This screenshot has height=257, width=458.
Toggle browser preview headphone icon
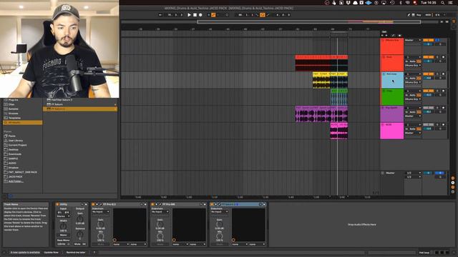coord(11,196)
